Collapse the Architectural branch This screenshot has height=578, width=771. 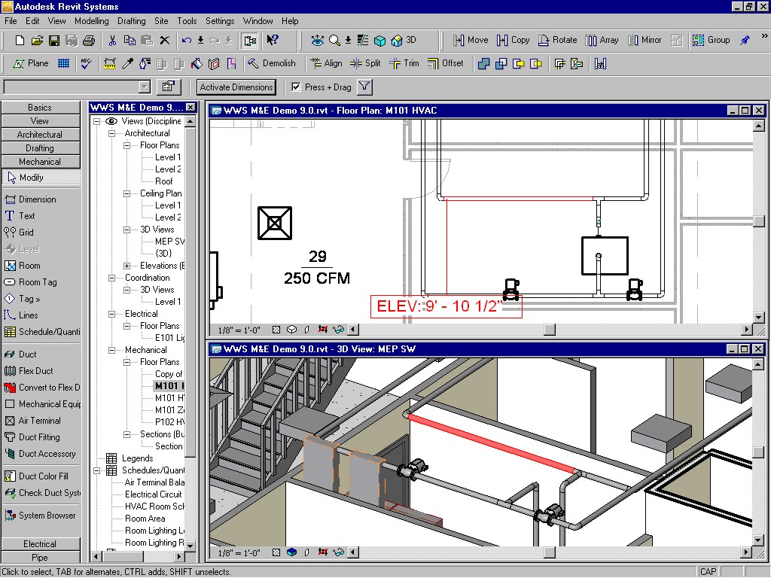(112, 133)
